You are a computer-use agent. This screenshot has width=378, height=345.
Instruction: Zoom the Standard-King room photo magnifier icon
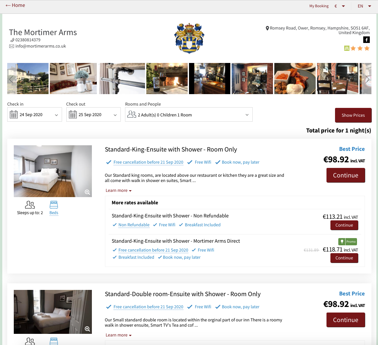[x=87, y=192]
